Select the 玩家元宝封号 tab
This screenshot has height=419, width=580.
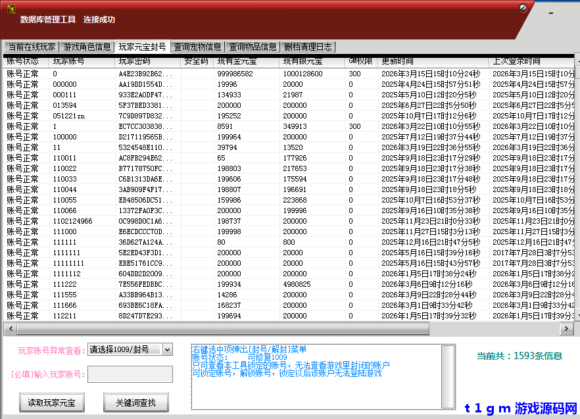[x=142, y=47]
